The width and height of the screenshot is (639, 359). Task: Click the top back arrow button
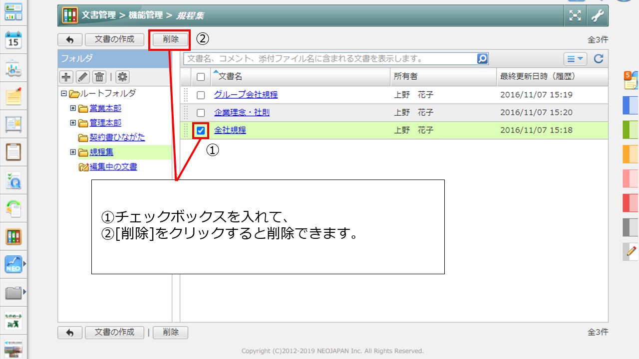coord(70,39)
